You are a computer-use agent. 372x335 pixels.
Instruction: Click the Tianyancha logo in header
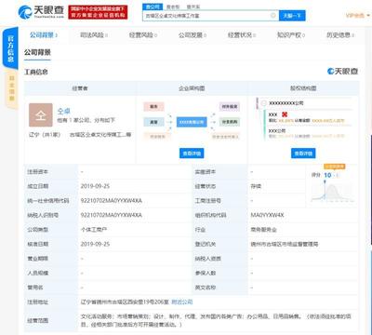(41, 12)
